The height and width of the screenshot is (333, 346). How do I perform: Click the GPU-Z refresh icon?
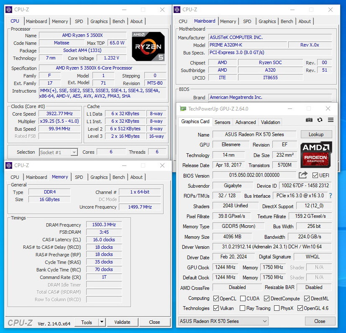[x=320, y=120]
